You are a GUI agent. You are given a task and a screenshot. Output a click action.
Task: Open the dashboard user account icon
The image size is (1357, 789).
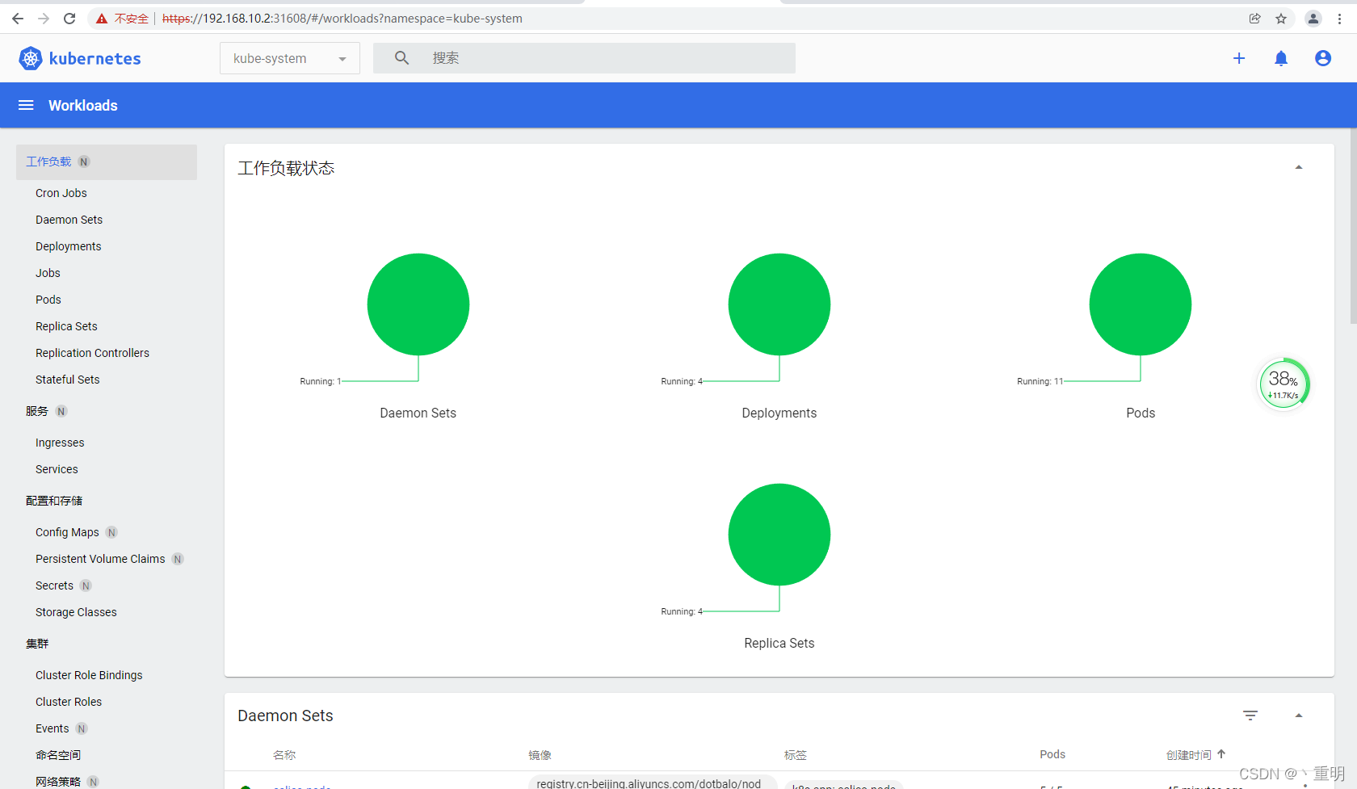1323,58
